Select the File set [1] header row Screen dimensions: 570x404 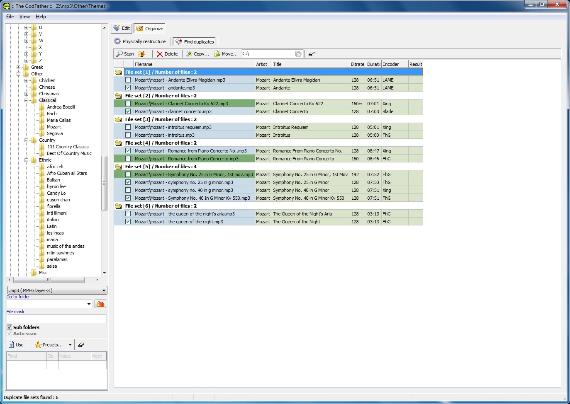(x=273, y=72)
